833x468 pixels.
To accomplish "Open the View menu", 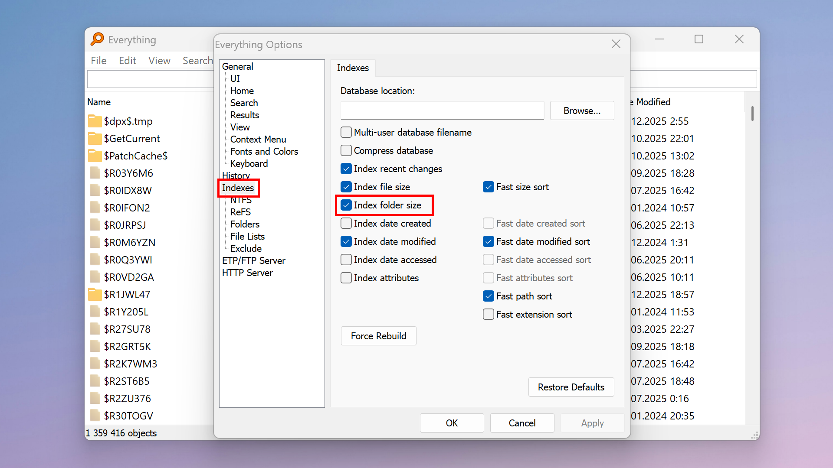I will coord(159,61).
